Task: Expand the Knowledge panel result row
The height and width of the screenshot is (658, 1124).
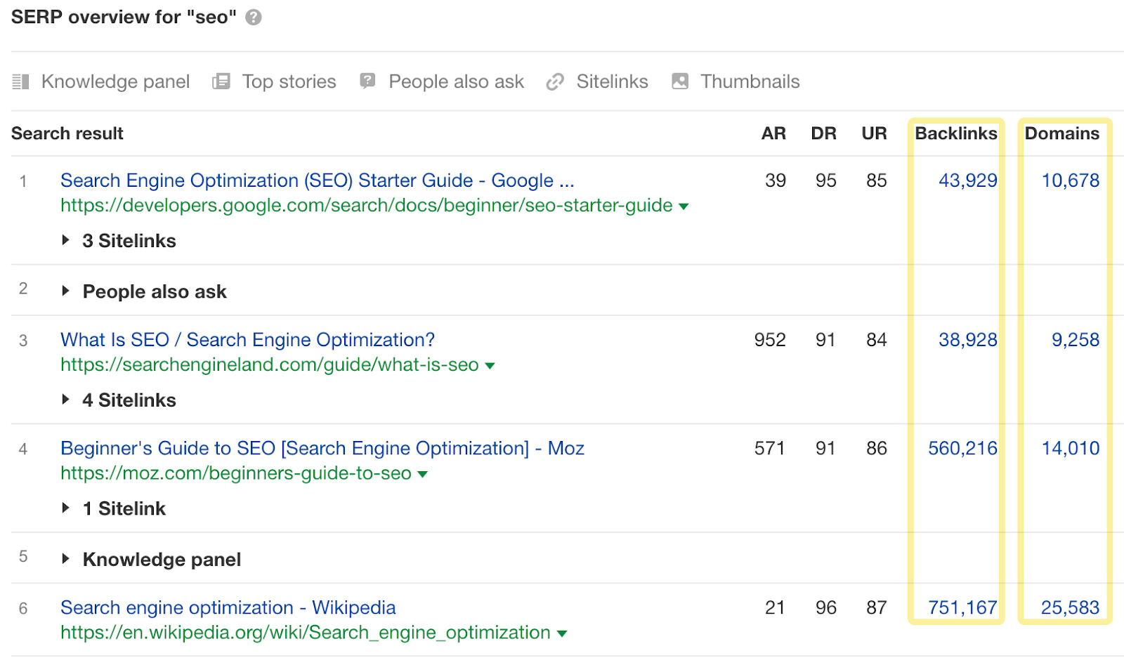Action: tap(66, 559)
